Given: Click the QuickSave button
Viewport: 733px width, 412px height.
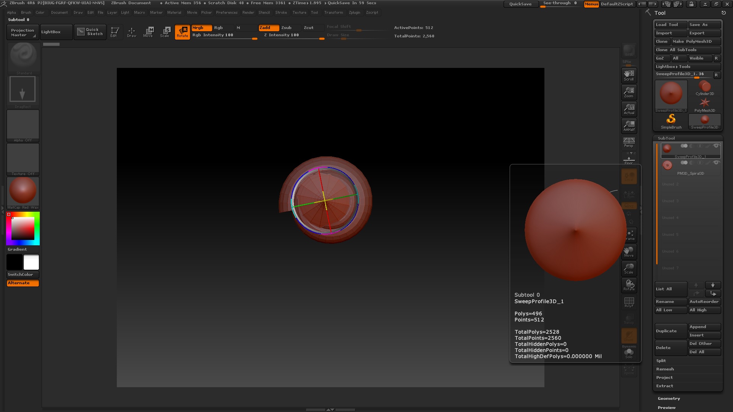Looking at the screenshot, I should point(520,4).
